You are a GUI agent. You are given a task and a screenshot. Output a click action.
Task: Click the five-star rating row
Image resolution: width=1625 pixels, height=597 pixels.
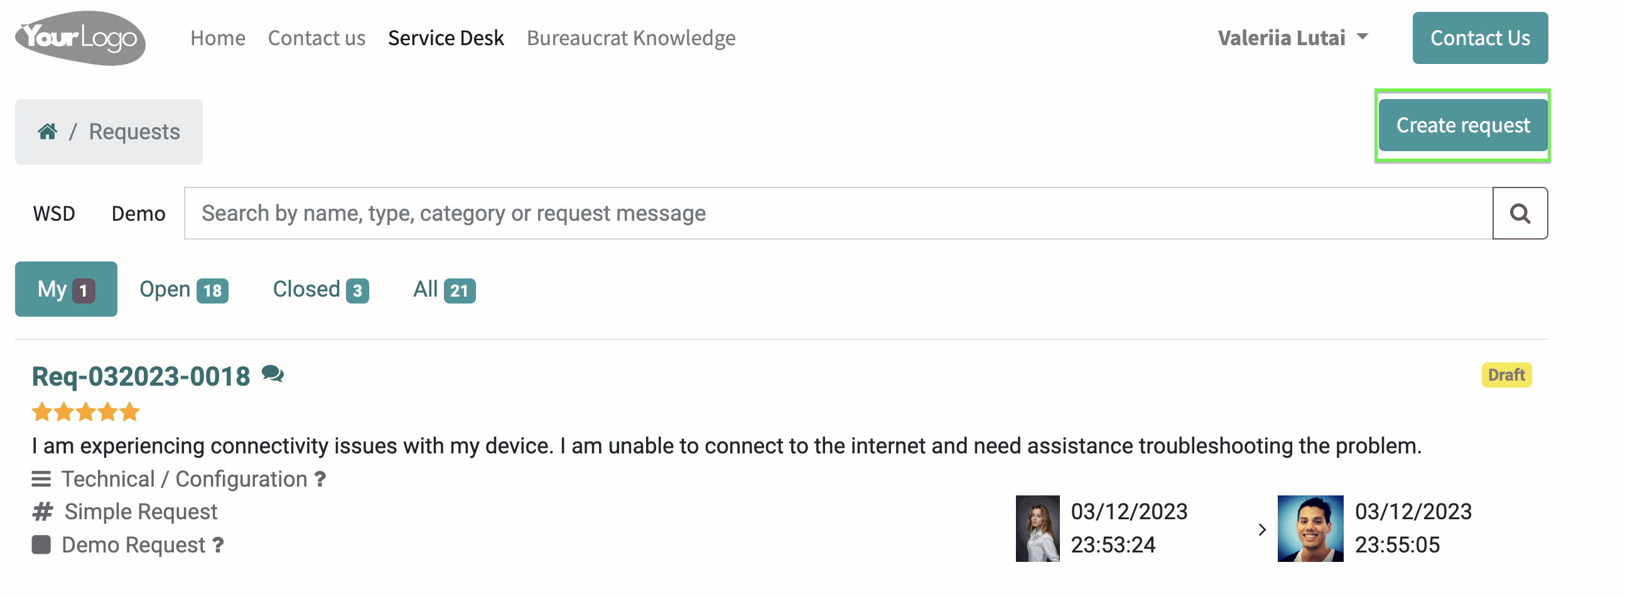pyautogui.click(x=86, y=412)
